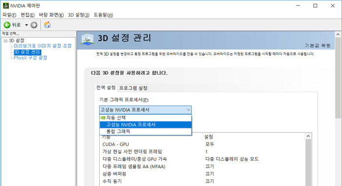Open 미리보기로 이미지 설정 조정 link
This screenshot has height=186, width=342.
point(43,46)
